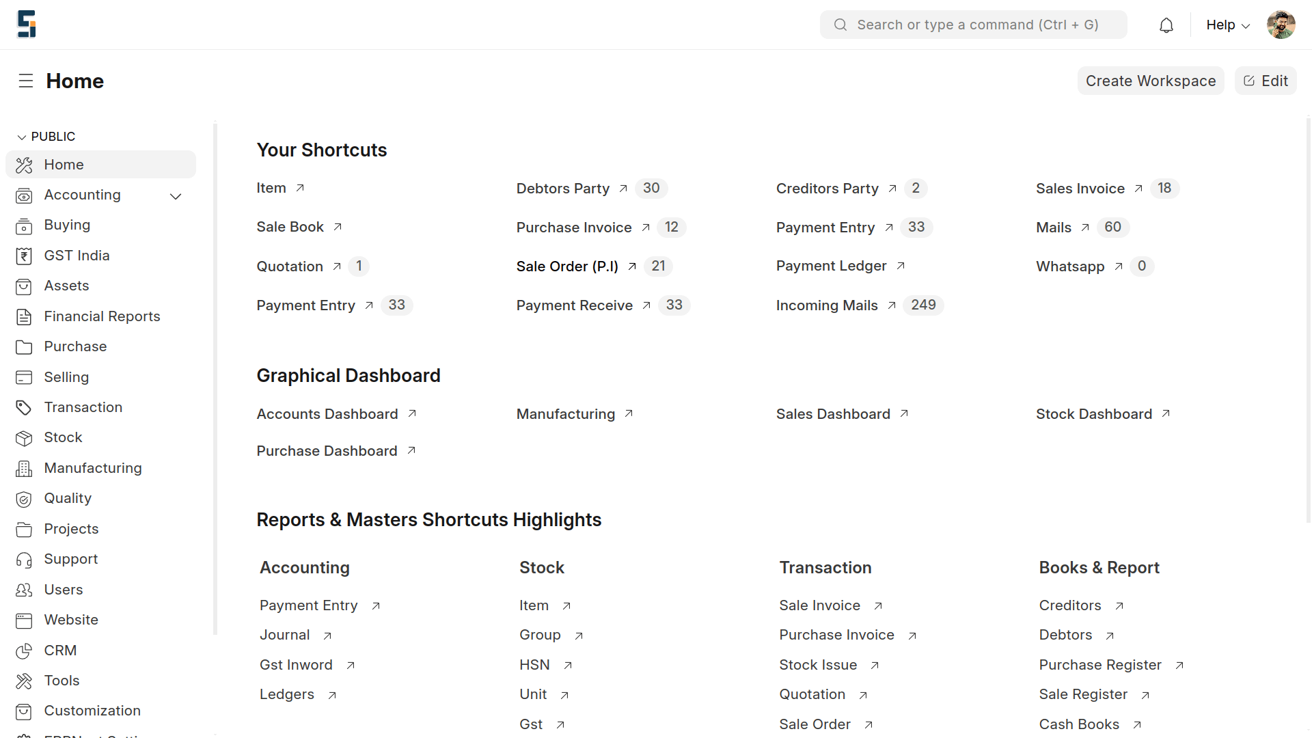Collapse the PUBLIC section
1312x738 pixels.
tap(22, 136)
